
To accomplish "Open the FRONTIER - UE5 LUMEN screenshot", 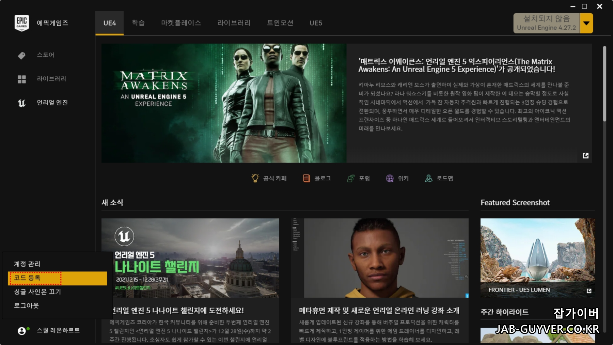I will pos(538,258).
